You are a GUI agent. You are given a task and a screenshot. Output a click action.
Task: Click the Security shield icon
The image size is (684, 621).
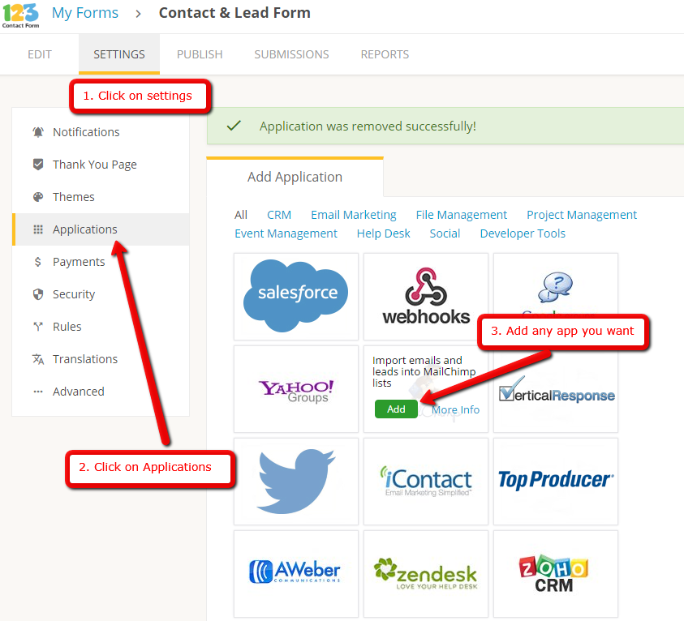(38, 294)
